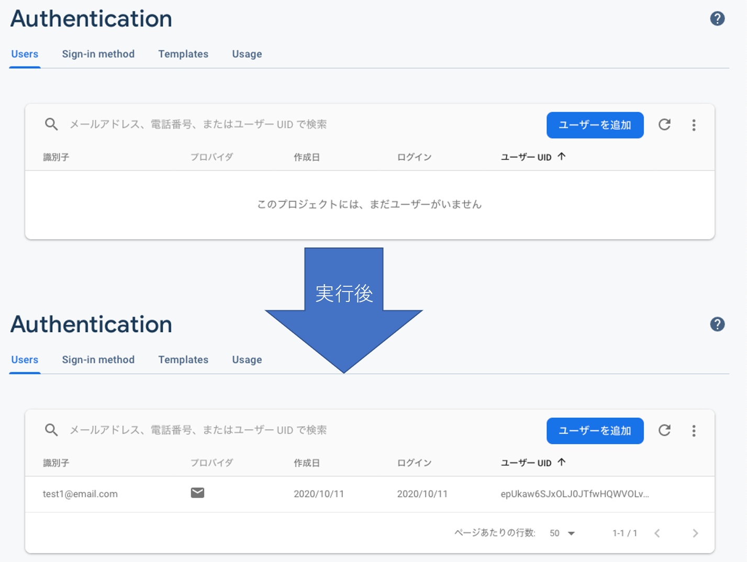The height and width of the screenshot is (562, 747).
Task: Go to next page chevron in pagination
Action: point(695,533)
